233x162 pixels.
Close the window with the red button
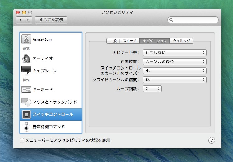pos(18,12)
